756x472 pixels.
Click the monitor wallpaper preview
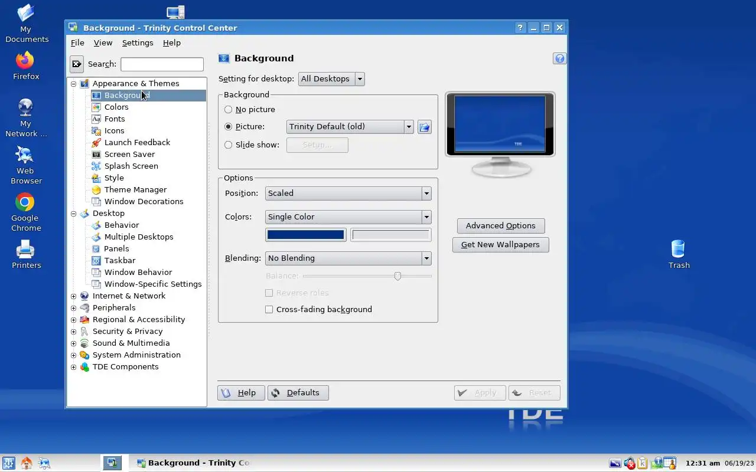point(500,124)
